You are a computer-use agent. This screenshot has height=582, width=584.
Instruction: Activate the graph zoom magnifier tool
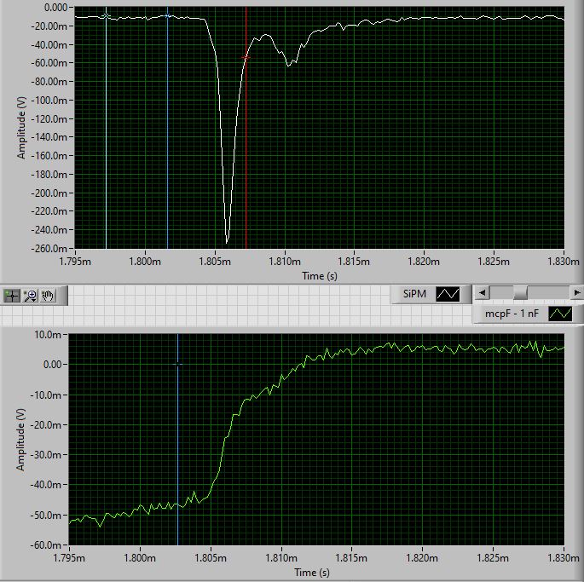30,296
